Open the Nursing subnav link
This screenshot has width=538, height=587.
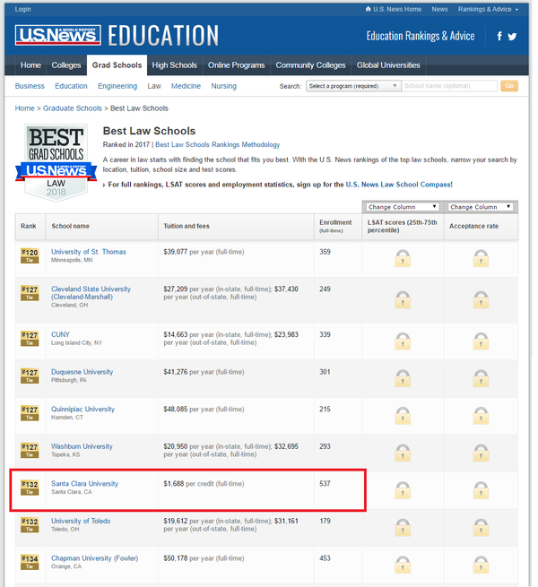point(223,86)
